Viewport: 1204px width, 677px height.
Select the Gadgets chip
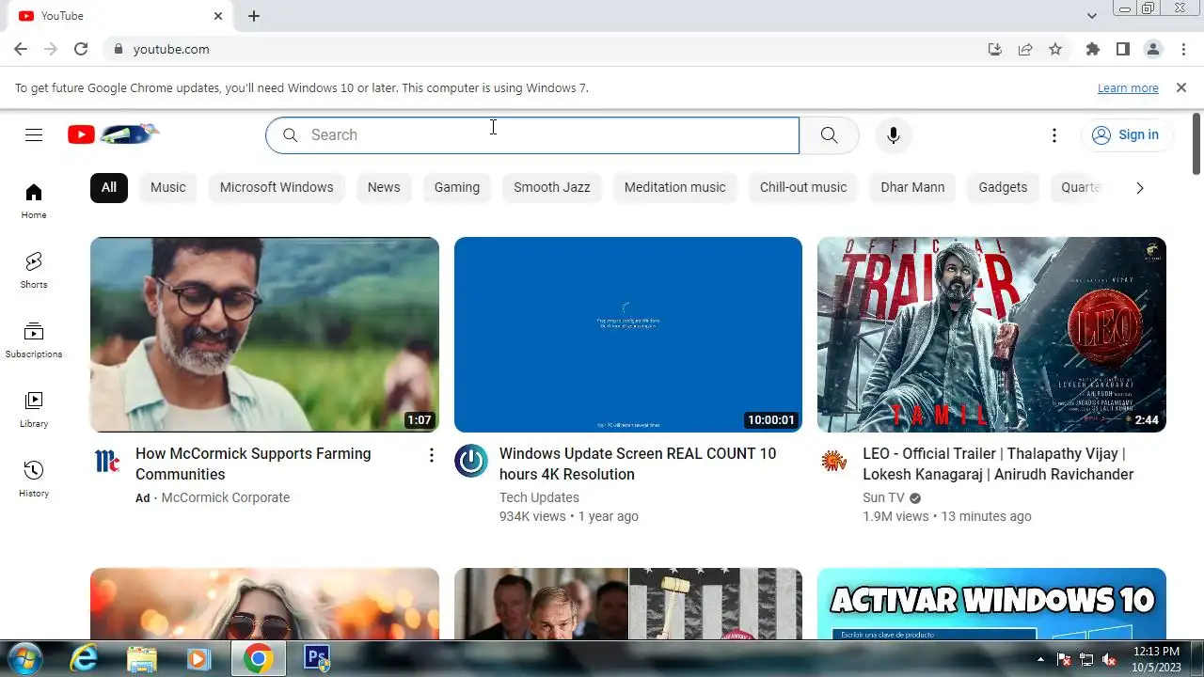[x=1003, y=187]
